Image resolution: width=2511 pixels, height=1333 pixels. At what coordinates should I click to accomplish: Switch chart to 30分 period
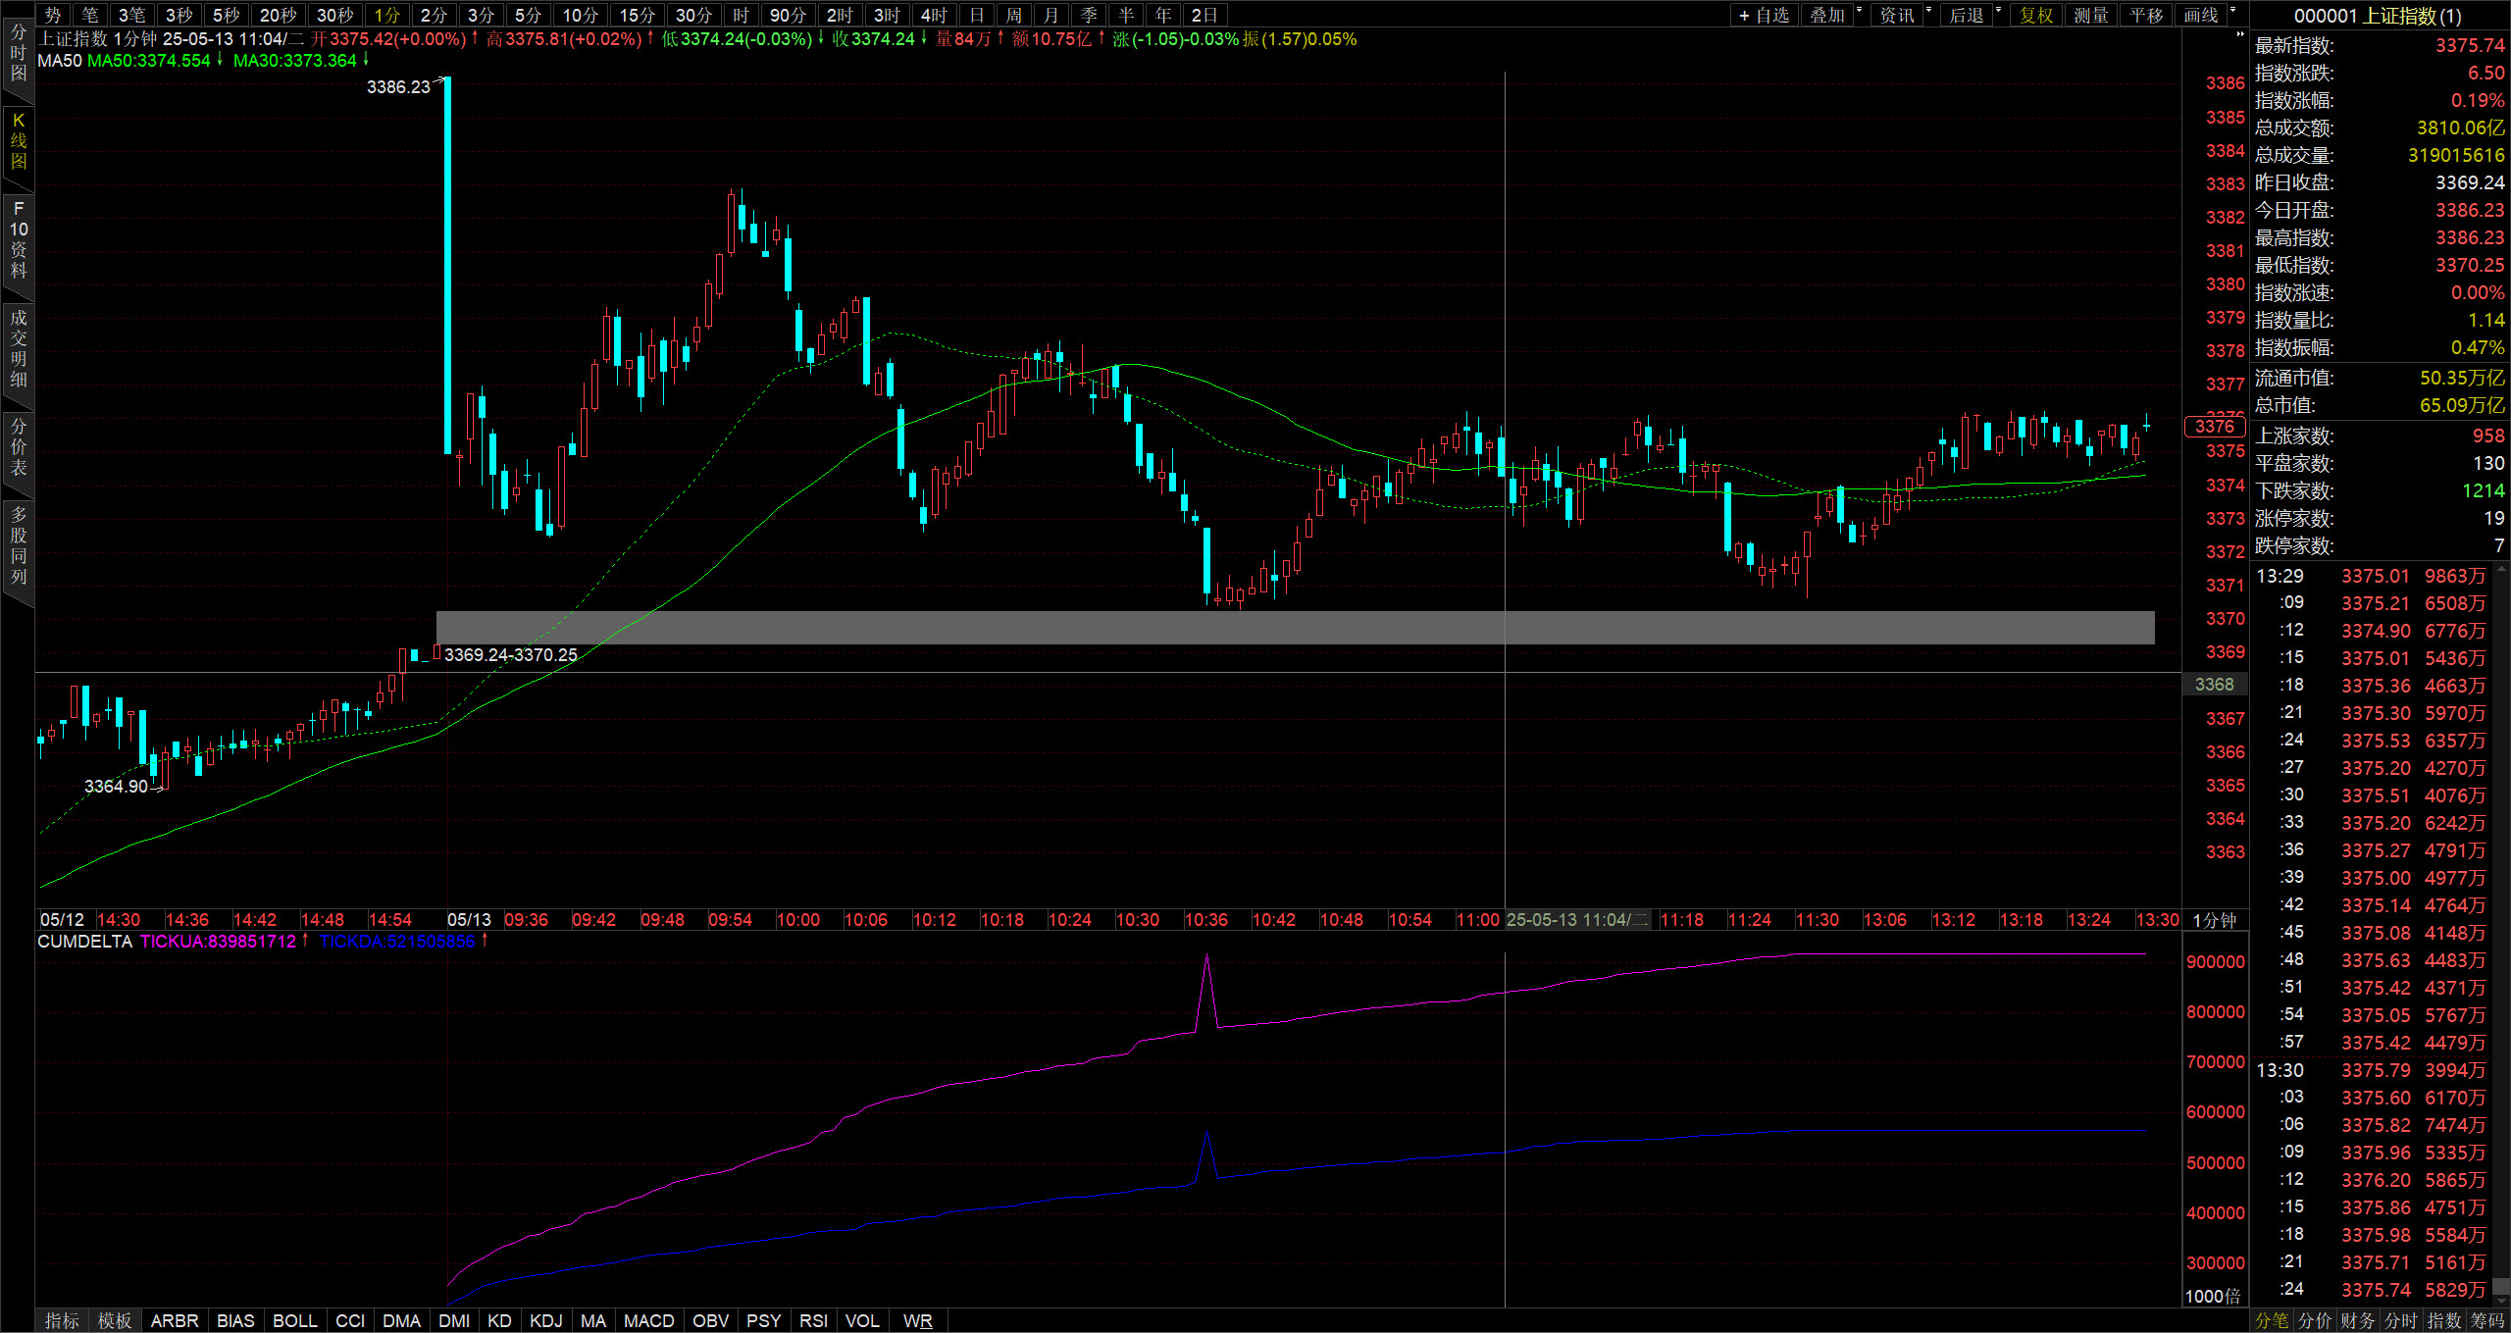tap(694, 15)
